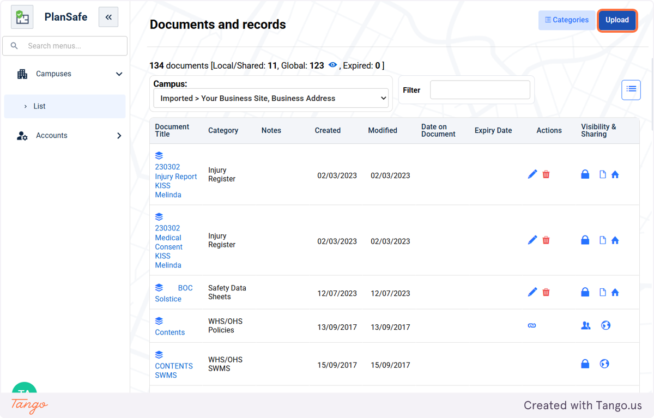Click the WHS/OHS SWMS category cell
Viewport: 654px width, 418px height.
pyautogui.click(x=226, y=364)
